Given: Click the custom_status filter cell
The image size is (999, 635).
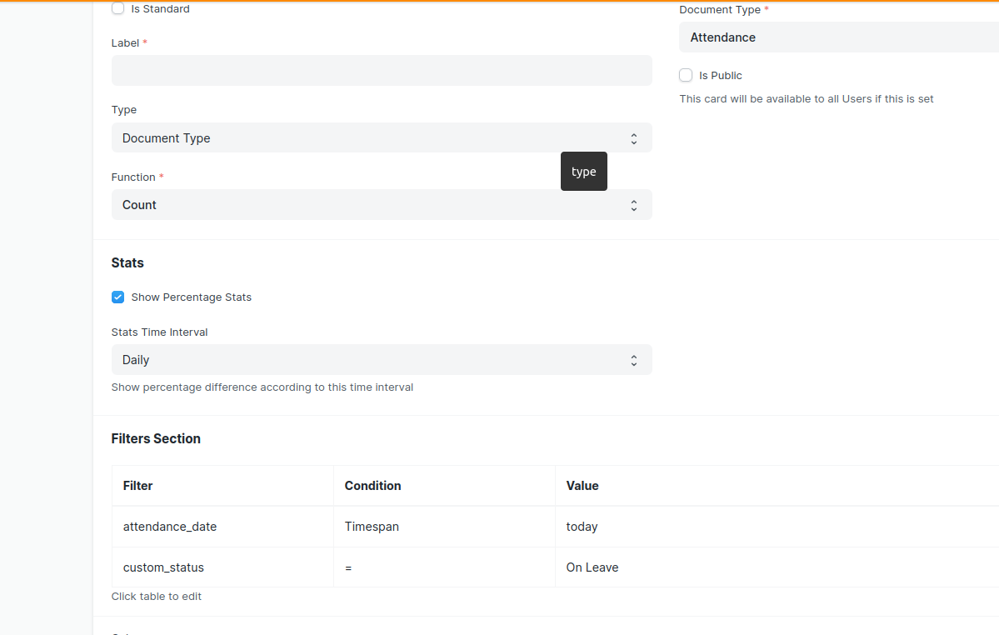Looking at the screenshot, I should (223, 567).
